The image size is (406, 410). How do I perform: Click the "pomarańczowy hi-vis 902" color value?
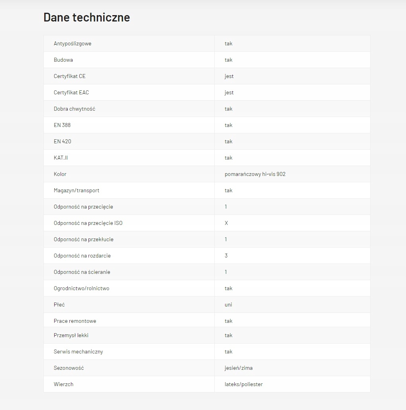click(x=255, y=174)
